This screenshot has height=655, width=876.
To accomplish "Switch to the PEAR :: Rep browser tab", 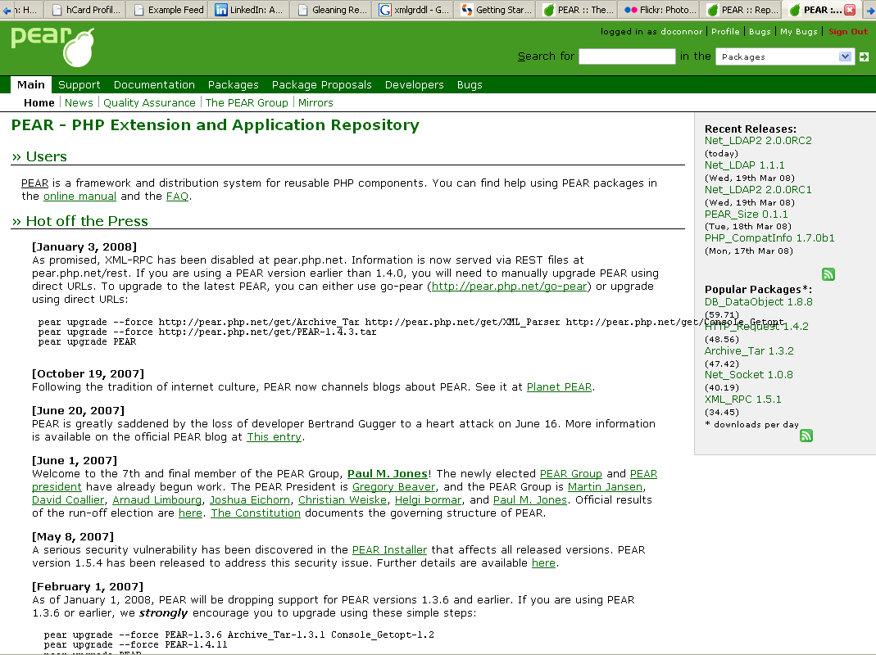I will (x=742, y=10).
